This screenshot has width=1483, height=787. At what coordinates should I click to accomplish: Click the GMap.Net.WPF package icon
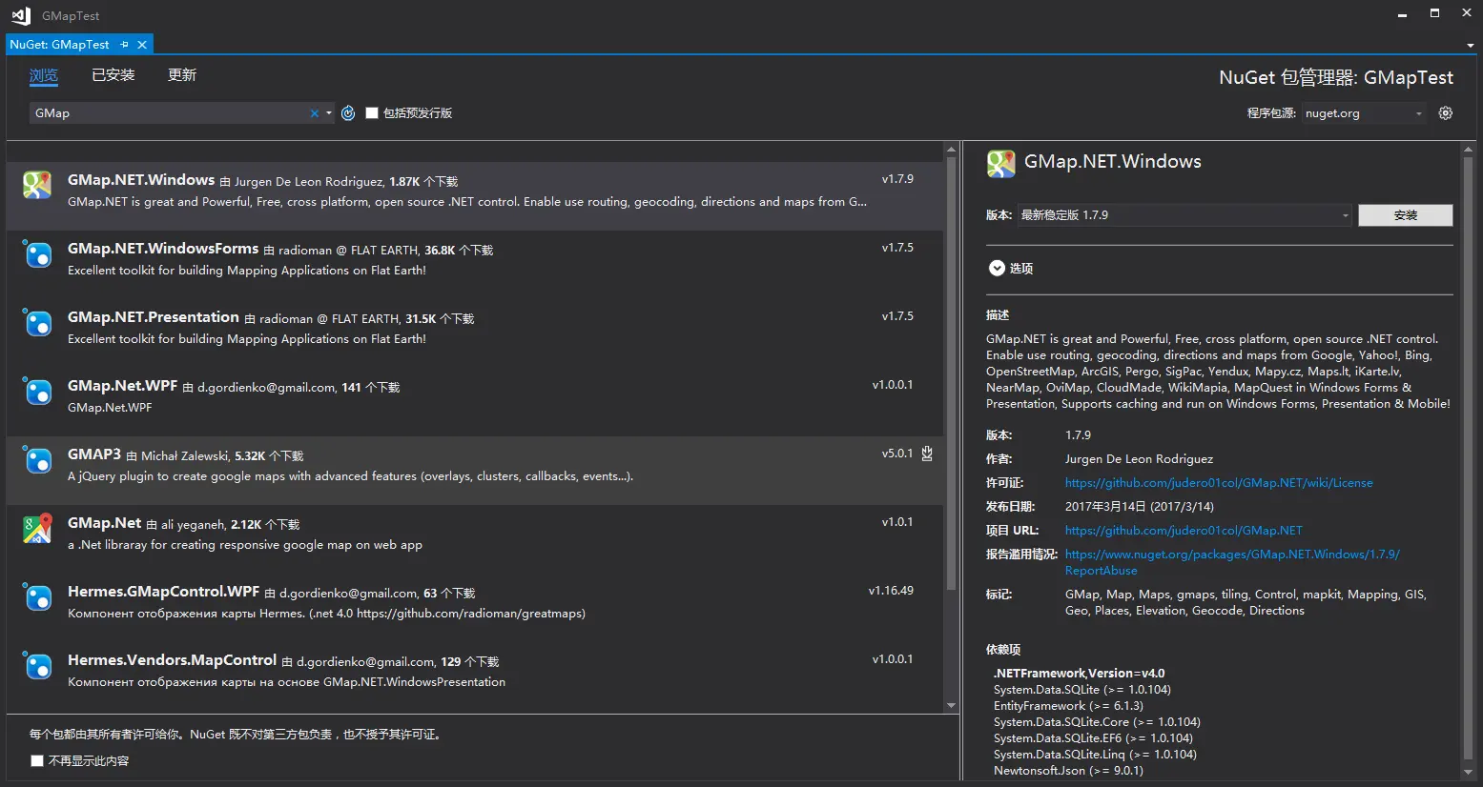point(37,391)
